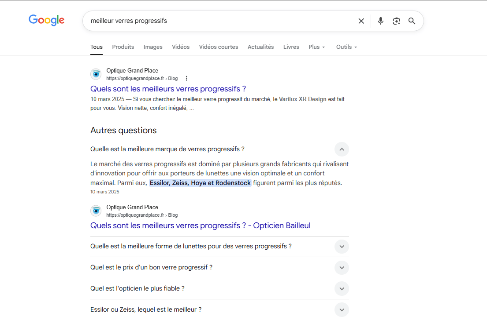Click question text "Quel est le prix d'un bon verre progressif ?"

point(151,267)
